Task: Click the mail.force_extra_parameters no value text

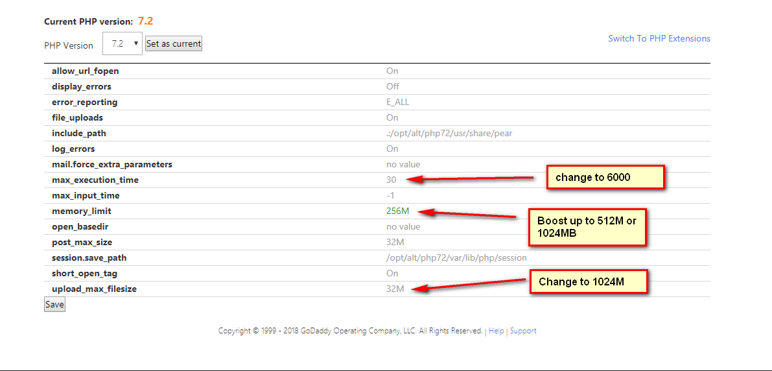Action: point(403,164)
